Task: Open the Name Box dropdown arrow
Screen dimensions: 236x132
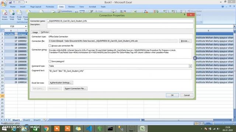Action: click(x=26, y=26)
